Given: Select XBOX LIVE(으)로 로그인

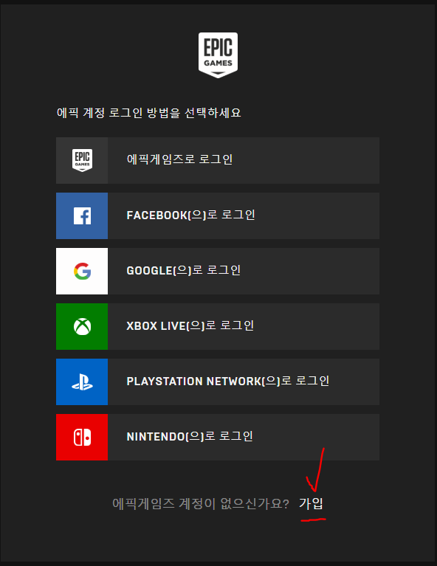Looking at the screenshot, I should 218,326.
